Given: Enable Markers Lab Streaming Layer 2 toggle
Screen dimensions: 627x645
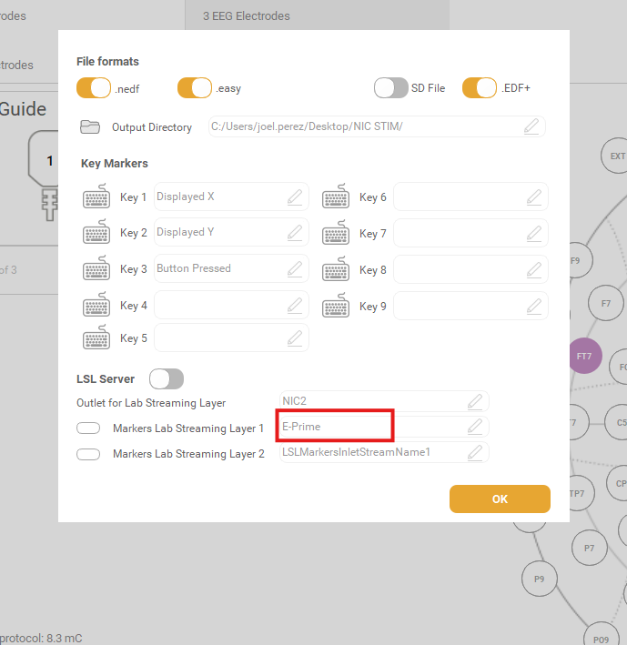Looking at the screenshot, I should click(x=88, y=454).
